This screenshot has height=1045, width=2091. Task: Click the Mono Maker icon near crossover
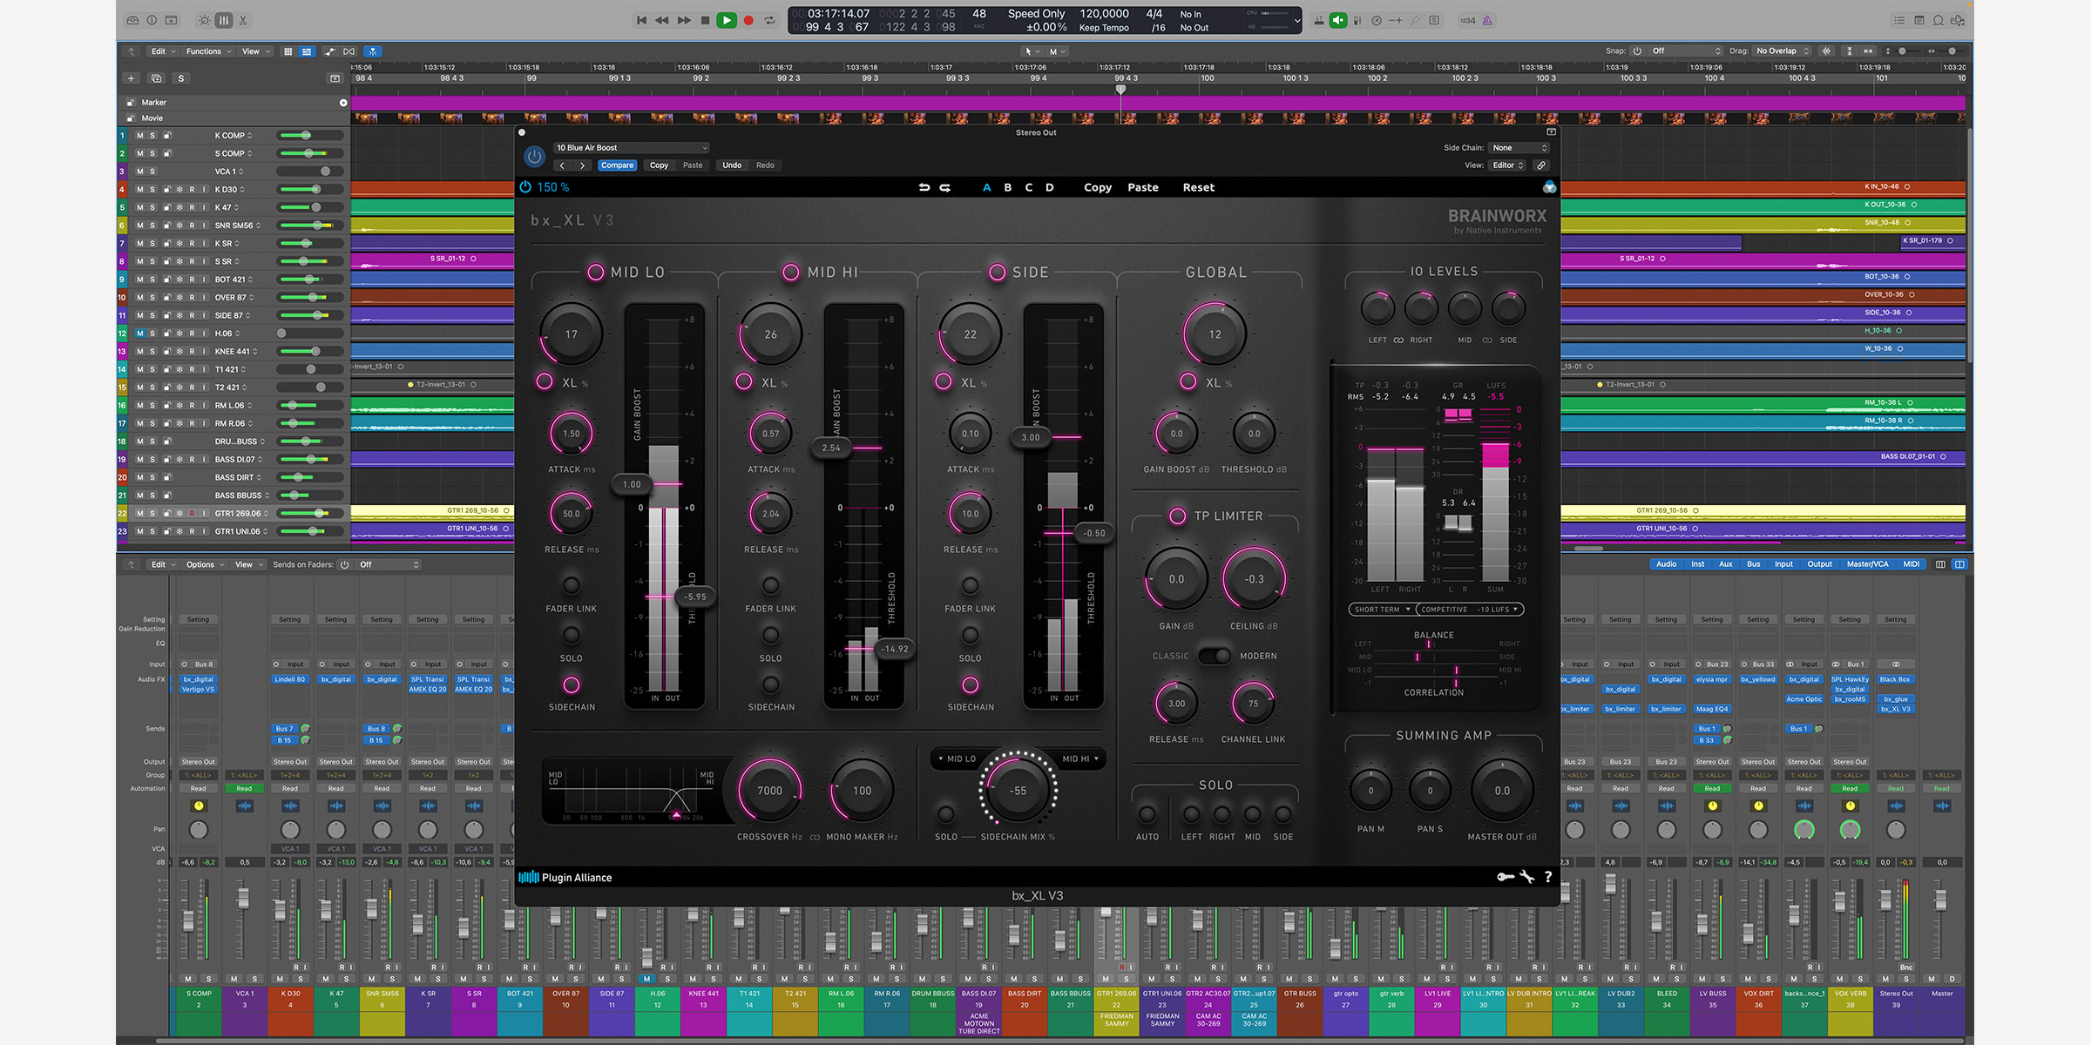tap(817, 837)
